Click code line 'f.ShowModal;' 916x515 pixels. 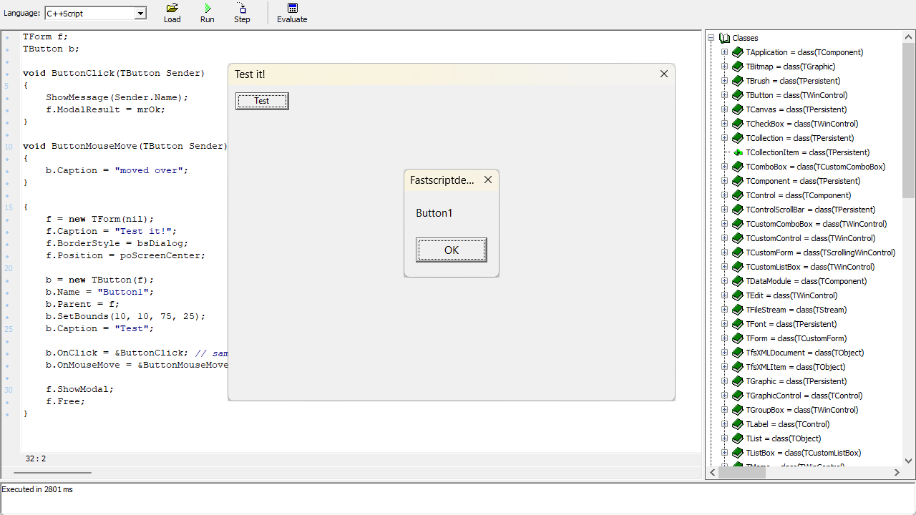click(80, 389)
